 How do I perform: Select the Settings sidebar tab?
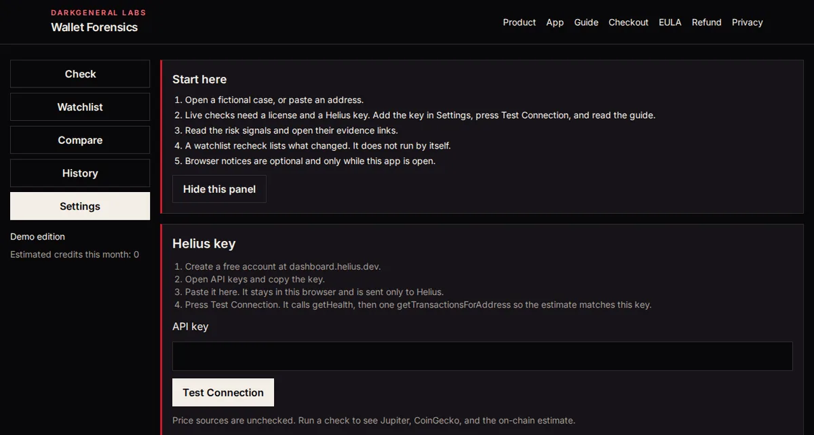point(80,206)
